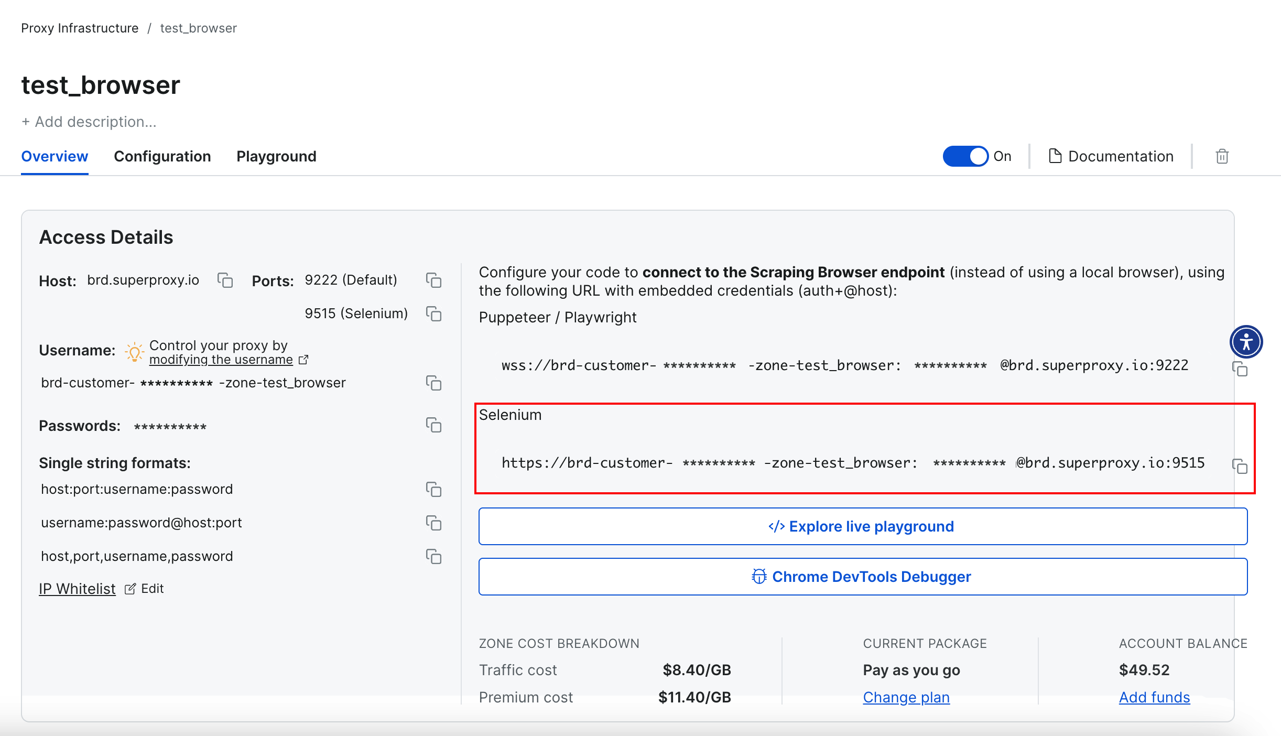Click the test_browser page title
The height and width of the screenshot is (736, 1281).
pos(101,85)
